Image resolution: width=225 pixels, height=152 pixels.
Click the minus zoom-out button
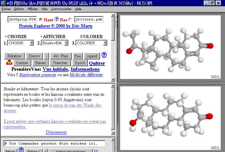pos(46,56)
